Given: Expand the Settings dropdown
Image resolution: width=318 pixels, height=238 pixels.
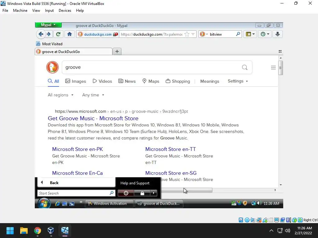Looking at the screenshot, I should coord(238,81).
